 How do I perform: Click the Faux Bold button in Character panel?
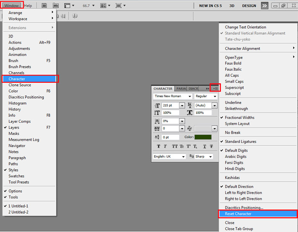[159, 146]
